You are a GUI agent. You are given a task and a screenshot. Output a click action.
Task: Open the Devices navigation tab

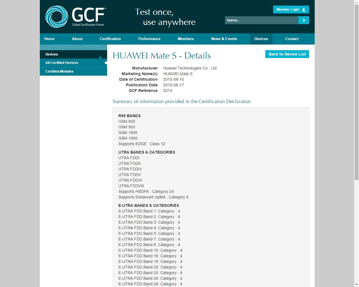(x=261, y=39)
